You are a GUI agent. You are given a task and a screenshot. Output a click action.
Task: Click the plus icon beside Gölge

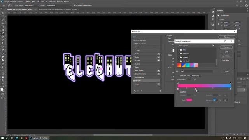click(x=158, y=84)
